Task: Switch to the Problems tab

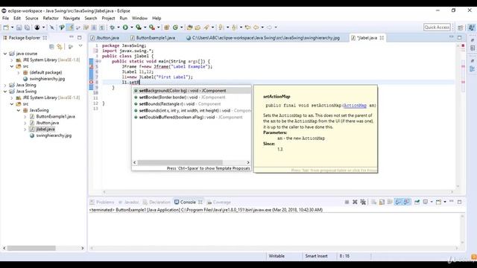Action: point(105,202)
